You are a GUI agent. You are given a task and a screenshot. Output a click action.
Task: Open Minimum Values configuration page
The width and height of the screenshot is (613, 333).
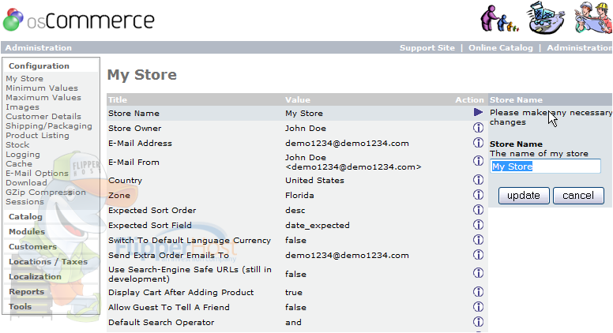(41, 88)
